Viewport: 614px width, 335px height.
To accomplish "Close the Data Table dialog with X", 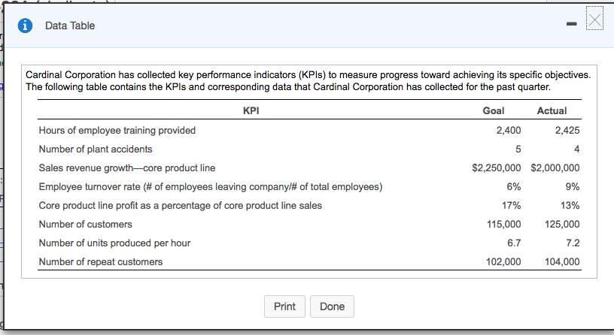I will point(594,20).
